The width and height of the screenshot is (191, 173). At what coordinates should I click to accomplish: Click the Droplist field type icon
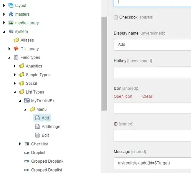coord(27,152)
